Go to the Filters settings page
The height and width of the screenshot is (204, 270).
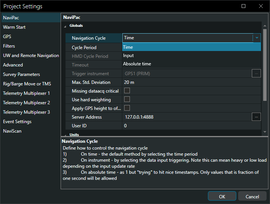pos(31,46)
